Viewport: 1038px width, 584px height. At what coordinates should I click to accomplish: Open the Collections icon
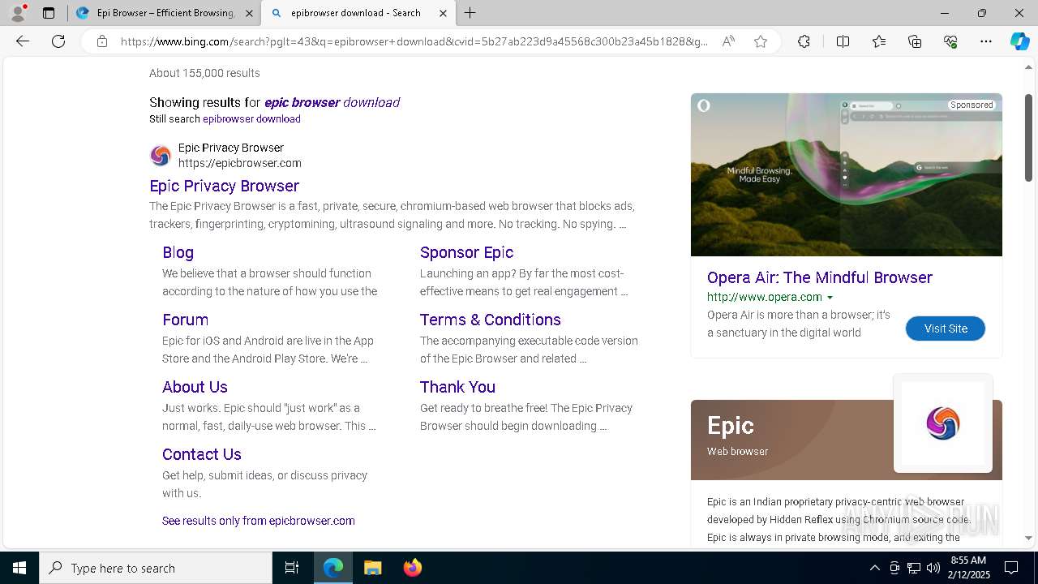coord(915,41)
